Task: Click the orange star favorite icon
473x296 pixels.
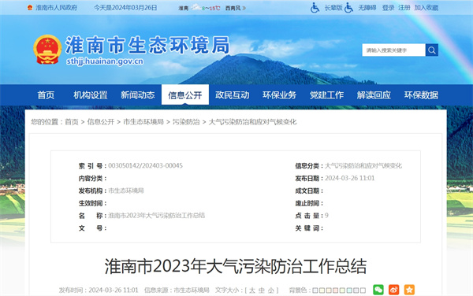Action: [x=409, y=290]
